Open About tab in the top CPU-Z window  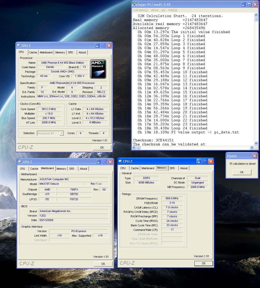point(82,52)
